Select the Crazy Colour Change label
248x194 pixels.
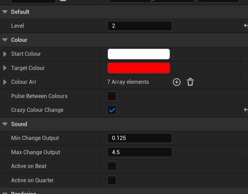coord(37,110)
